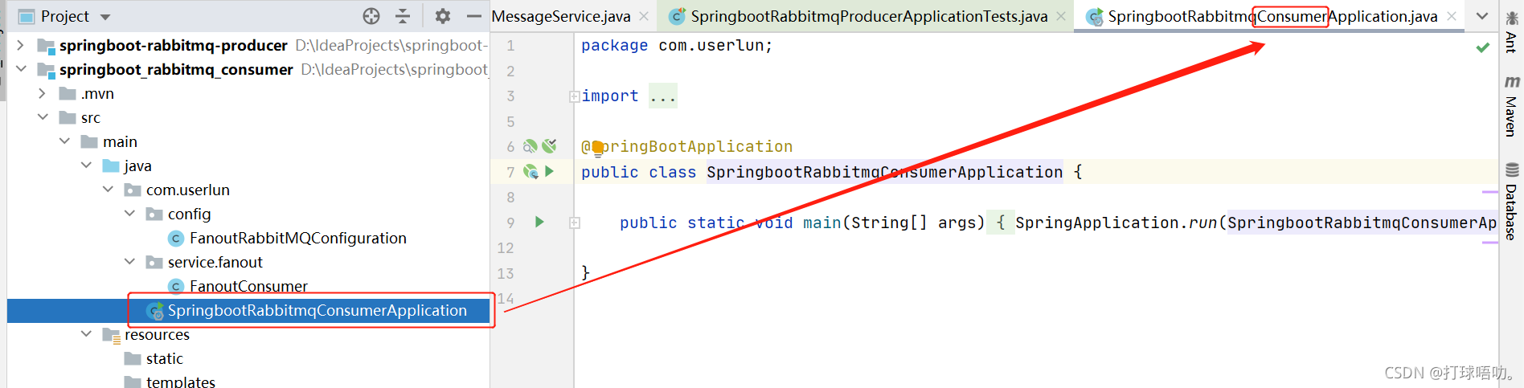Click the collapse all icon in Project panel
Viewport: 1524px width, 388px height.
403,16
